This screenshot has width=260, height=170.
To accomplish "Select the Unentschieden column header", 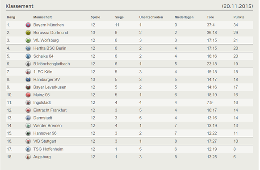I will coord(151,17).
